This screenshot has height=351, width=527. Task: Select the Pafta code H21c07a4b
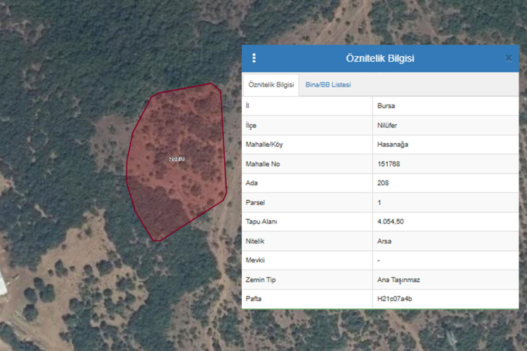(x=394, y=299)
